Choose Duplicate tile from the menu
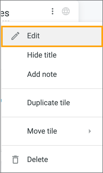Image resolution: width=103 pixels, height=173 pixels. click(52, 103)
